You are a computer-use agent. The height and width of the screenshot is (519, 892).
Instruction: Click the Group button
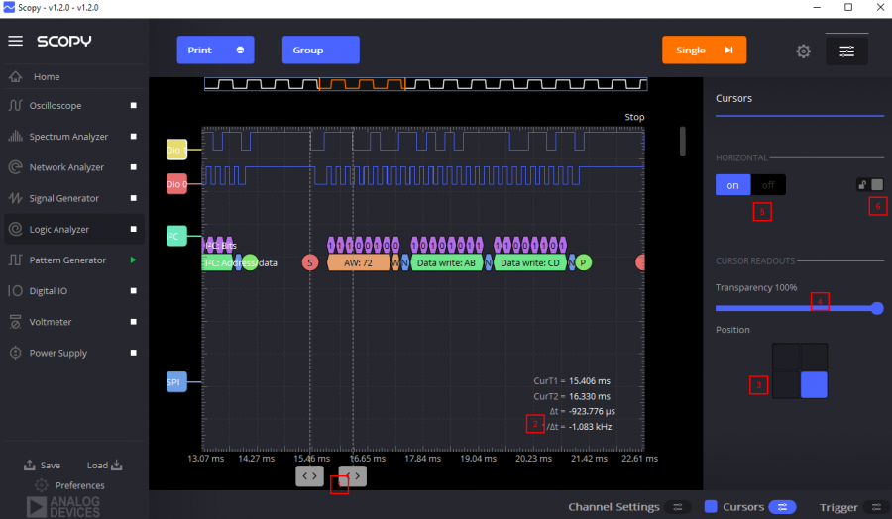[321, 51]
